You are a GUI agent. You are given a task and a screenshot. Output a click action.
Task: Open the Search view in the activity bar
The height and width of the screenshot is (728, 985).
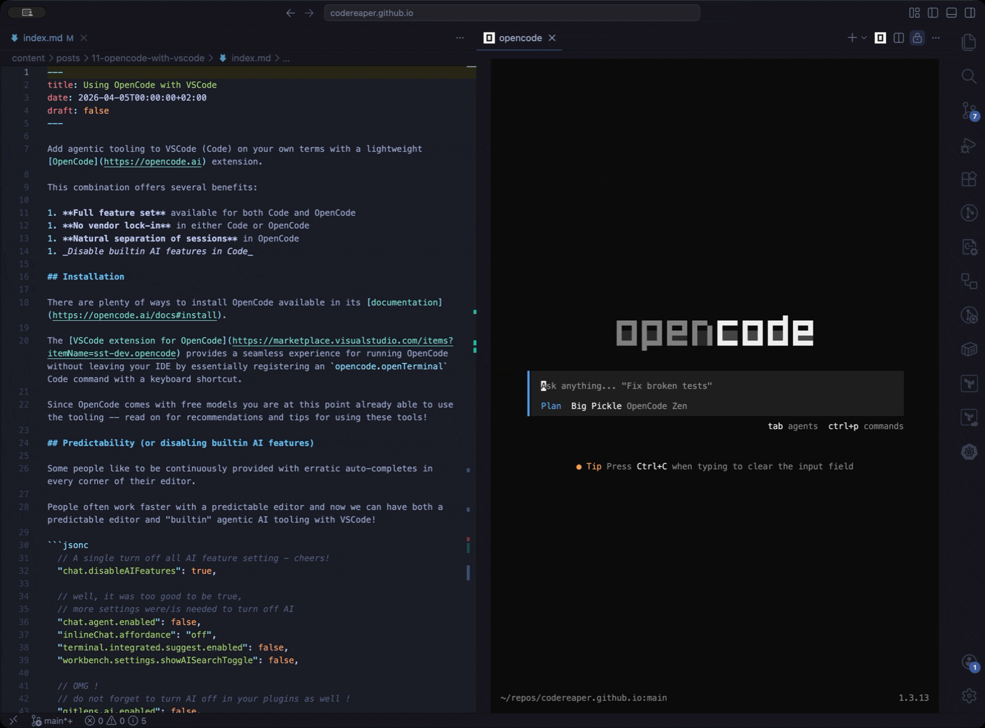click(x=969, y=76)
